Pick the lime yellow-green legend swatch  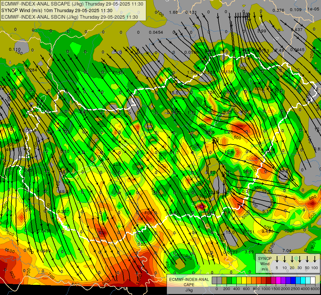[x=239, y=280]
